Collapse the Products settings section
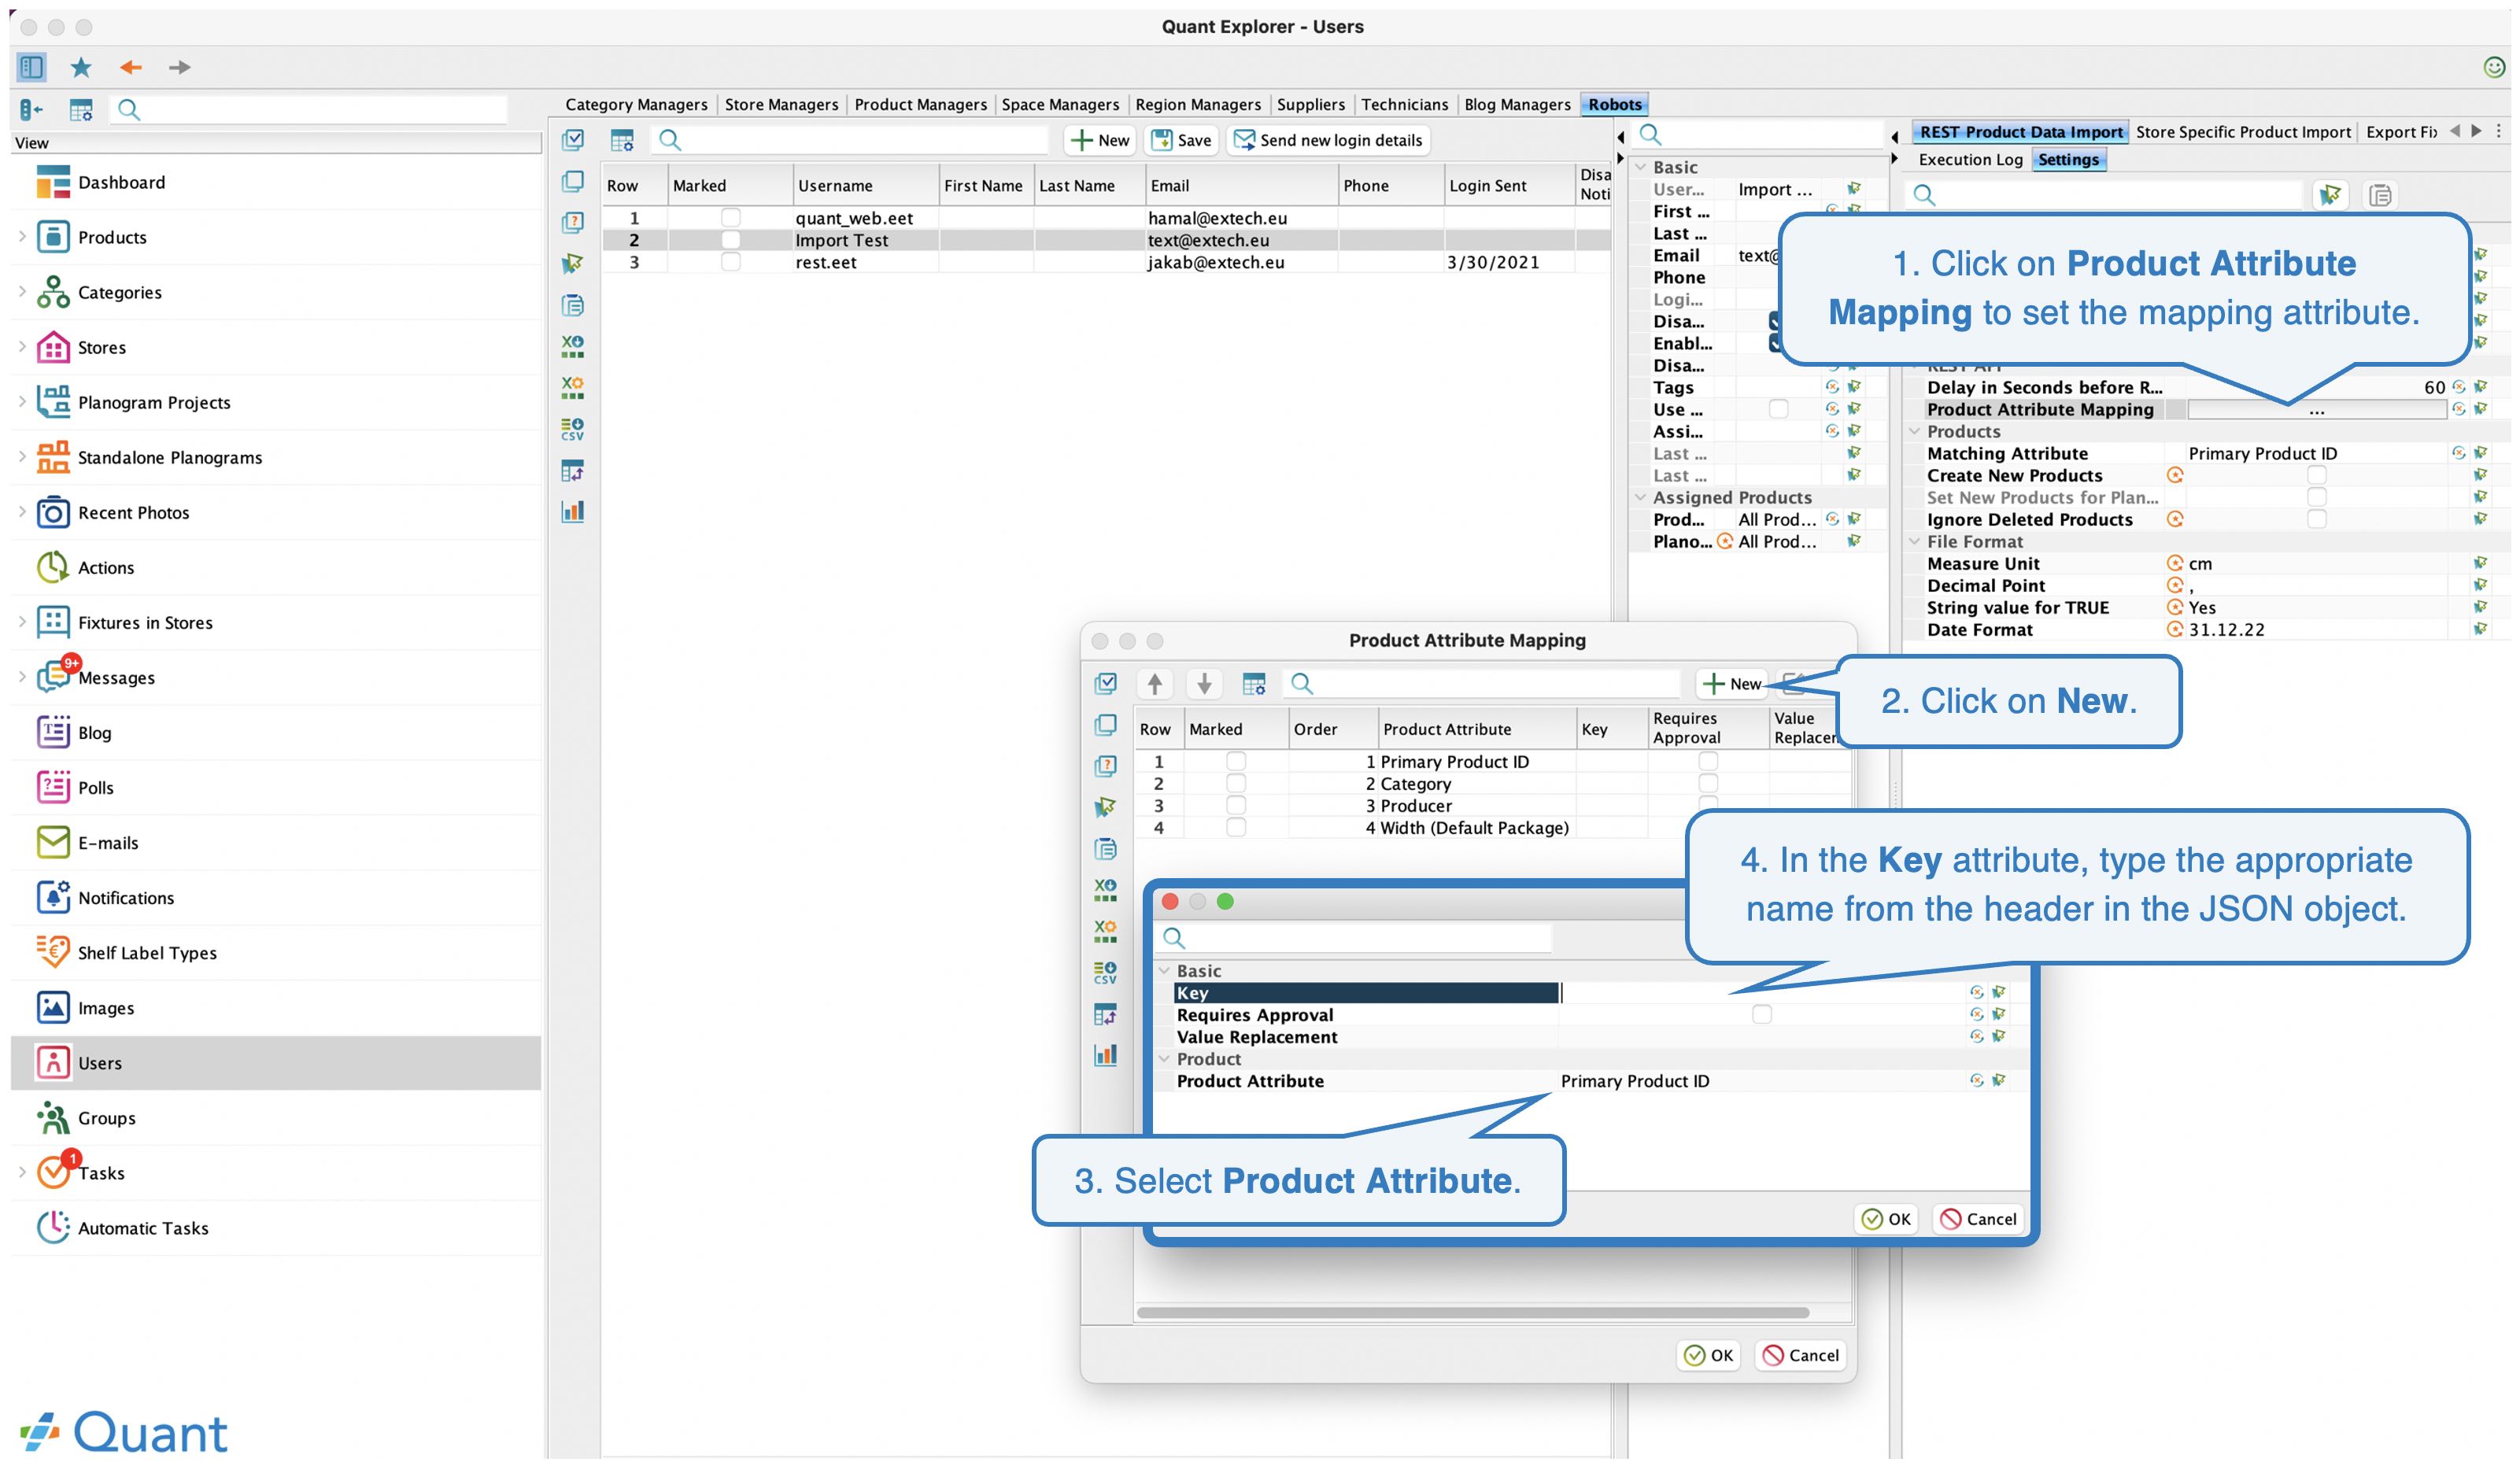The width and height of the screenshot is (2520, 1462). [x=1914, y=431]
